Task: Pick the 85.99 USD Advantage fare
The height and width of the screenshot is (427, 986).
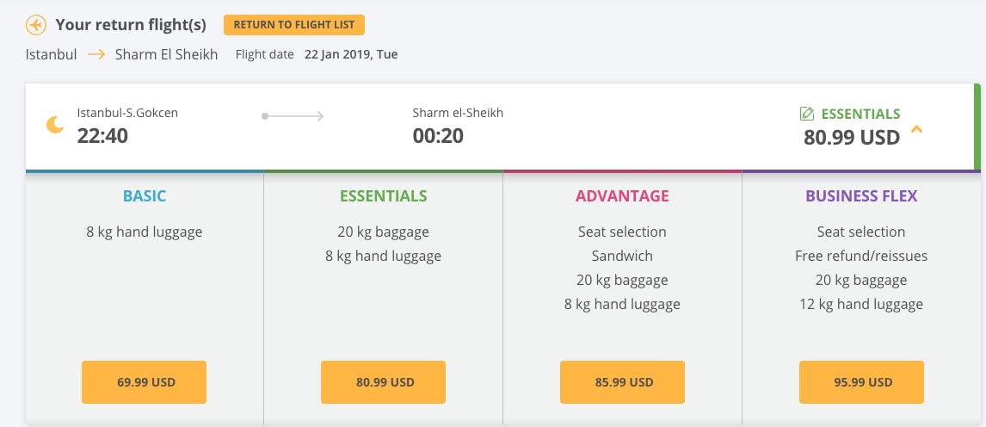Action: [623, 381]
